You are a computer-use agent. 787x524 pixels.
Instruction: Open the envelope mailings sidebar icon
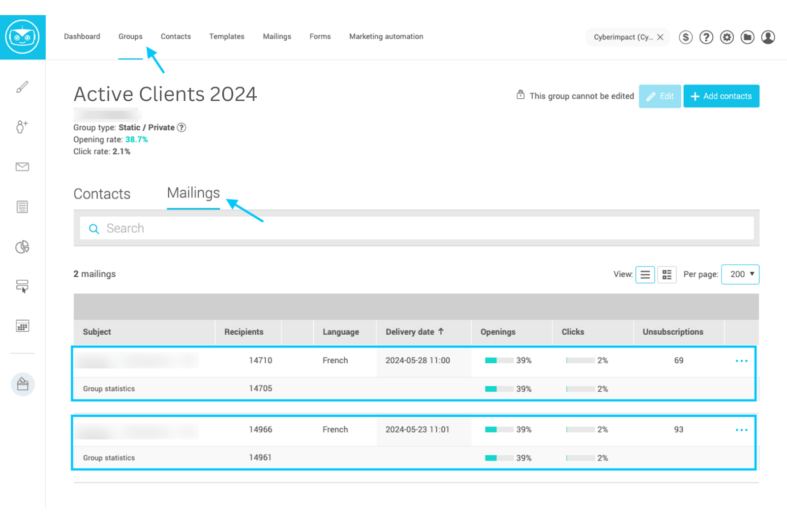point(22,167)
